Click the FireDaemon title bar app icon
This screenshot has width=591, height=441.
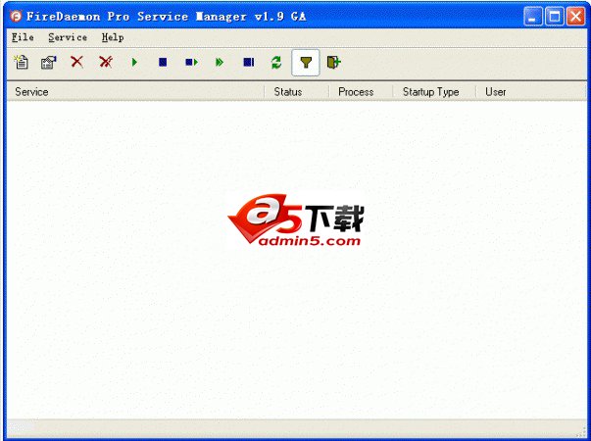(x=16, y=17)
